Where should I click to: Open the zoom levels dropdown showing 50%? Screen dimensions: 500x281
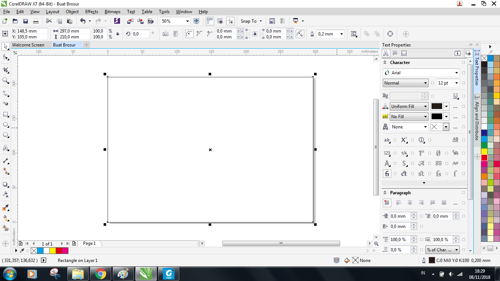click(x=187, y=21)
